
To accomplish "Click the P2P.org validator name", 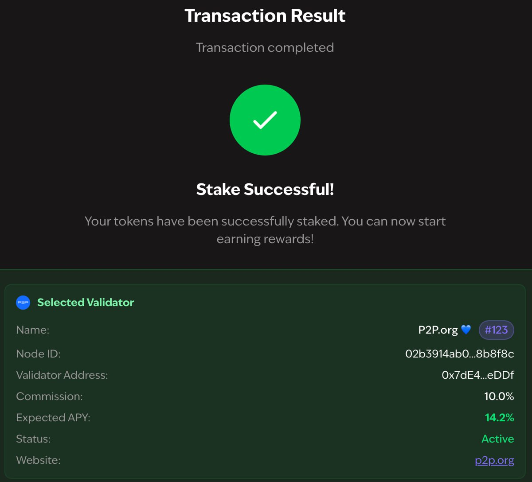I will (x=438, y=330).
